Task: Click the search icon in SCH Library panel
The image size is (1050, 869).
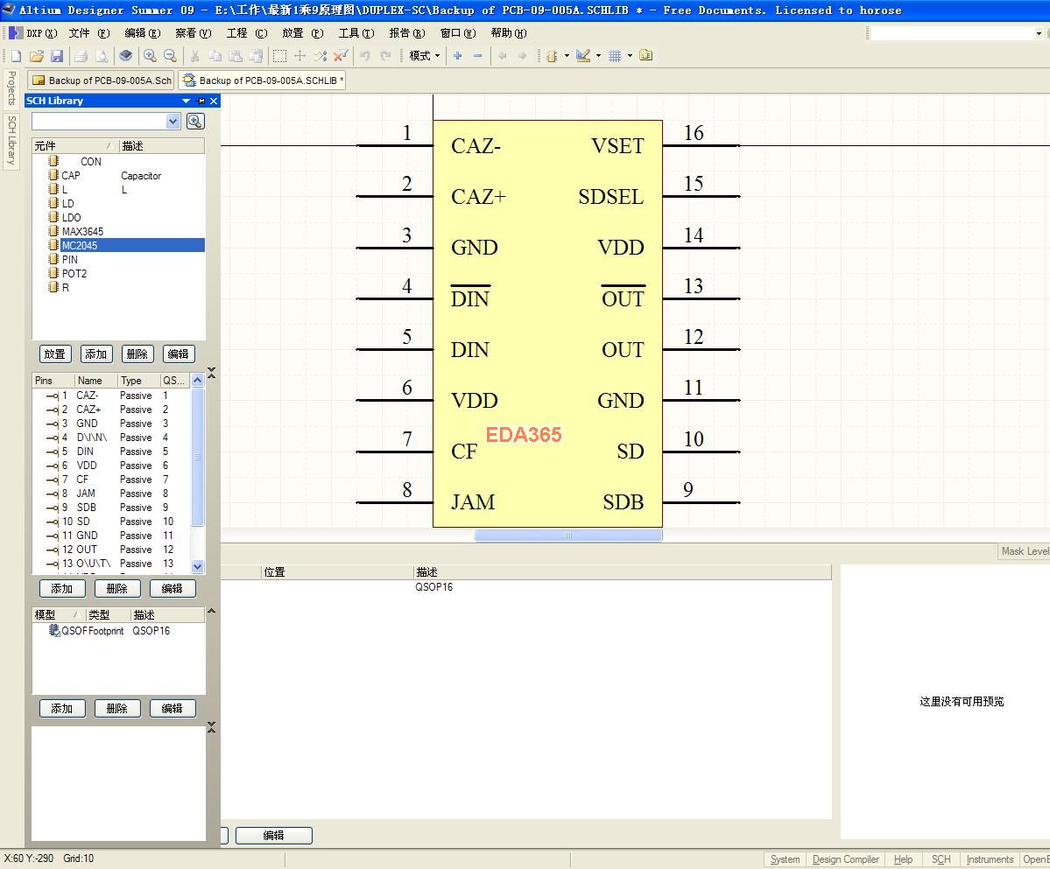Action: point(194,122)
